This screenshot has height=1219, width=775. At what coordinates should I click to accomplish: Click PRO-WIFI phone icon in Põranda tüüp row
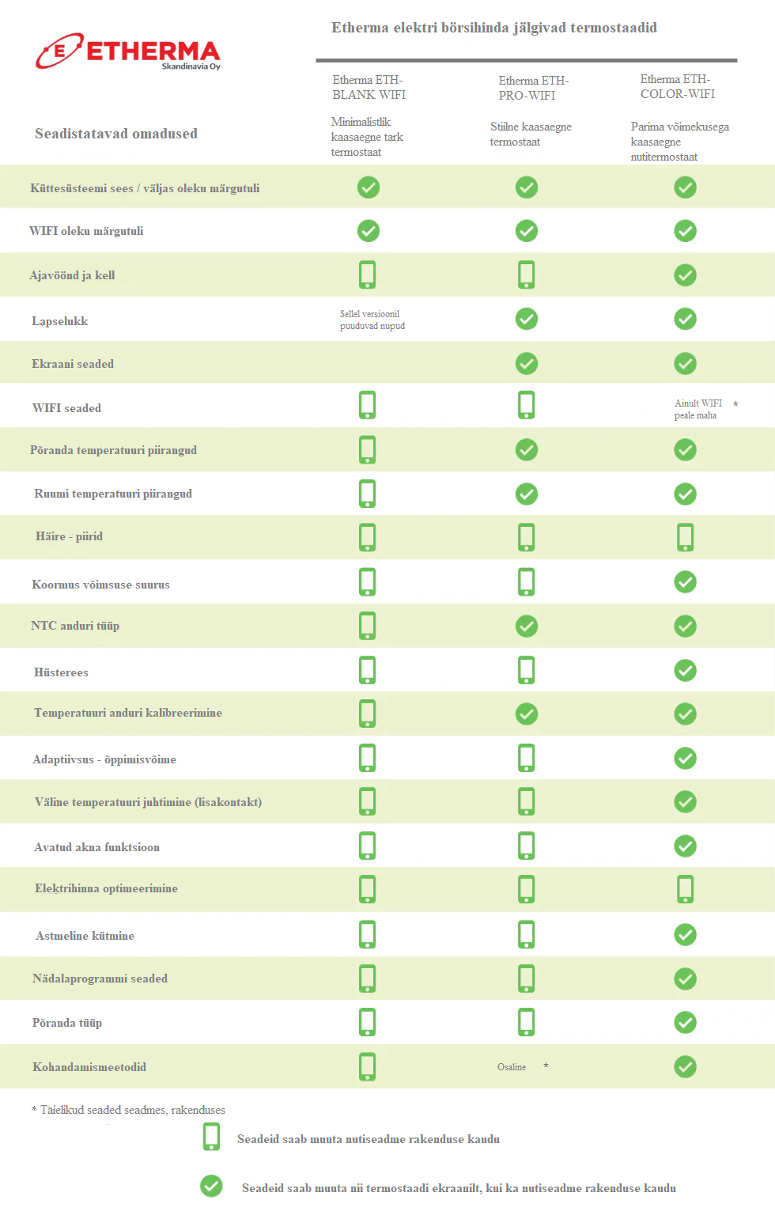(527, 1022)
